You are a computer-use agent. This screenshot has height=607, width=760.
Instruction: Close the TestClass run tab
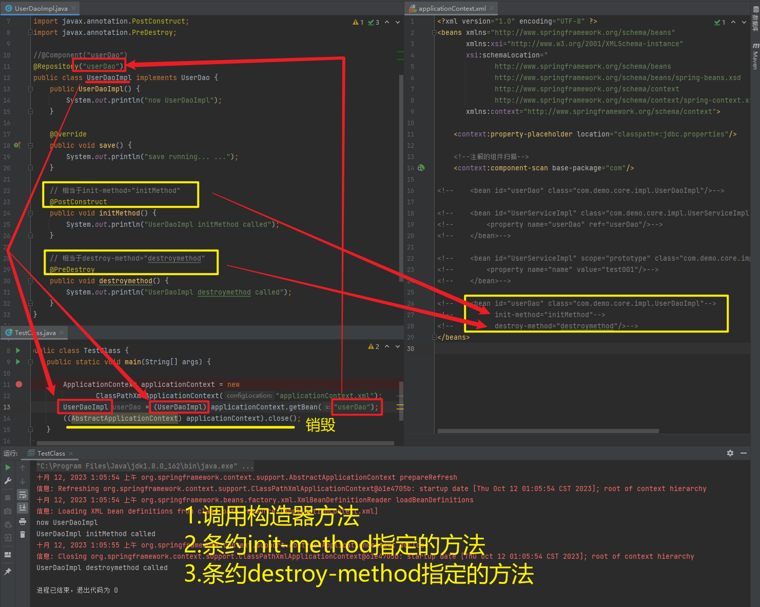pos(71,454)
